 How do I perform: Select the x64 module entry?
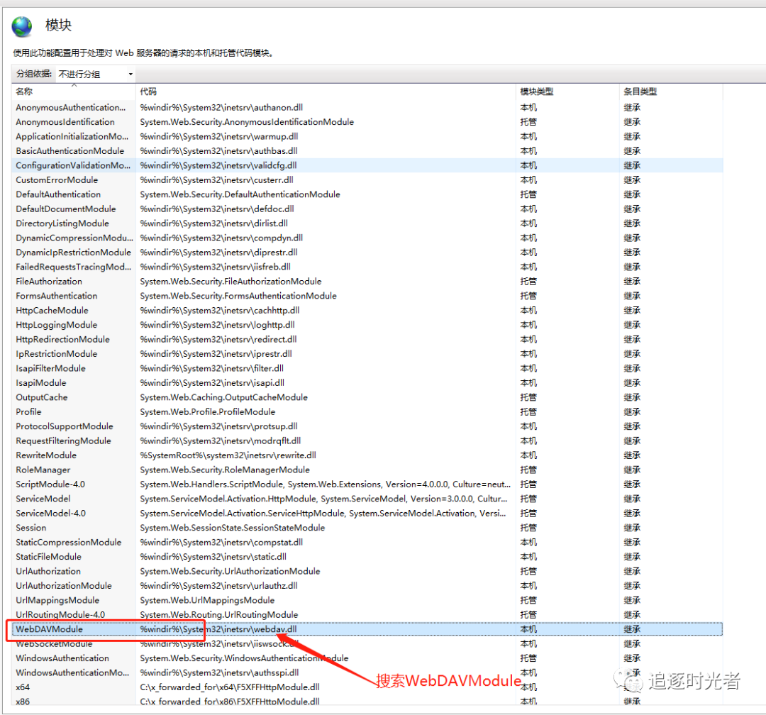point(23,687)
